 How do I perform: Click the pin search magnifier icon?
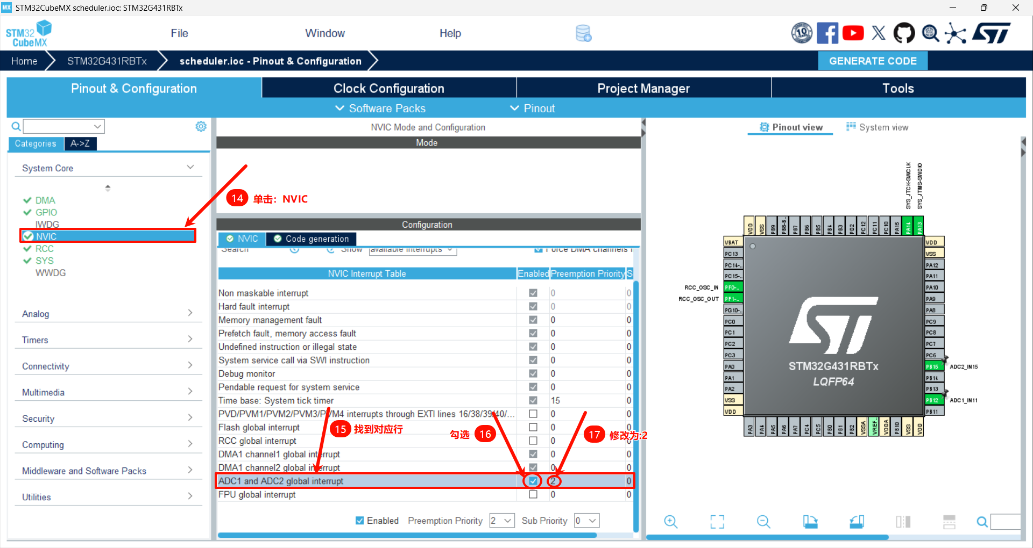point(982,522)
